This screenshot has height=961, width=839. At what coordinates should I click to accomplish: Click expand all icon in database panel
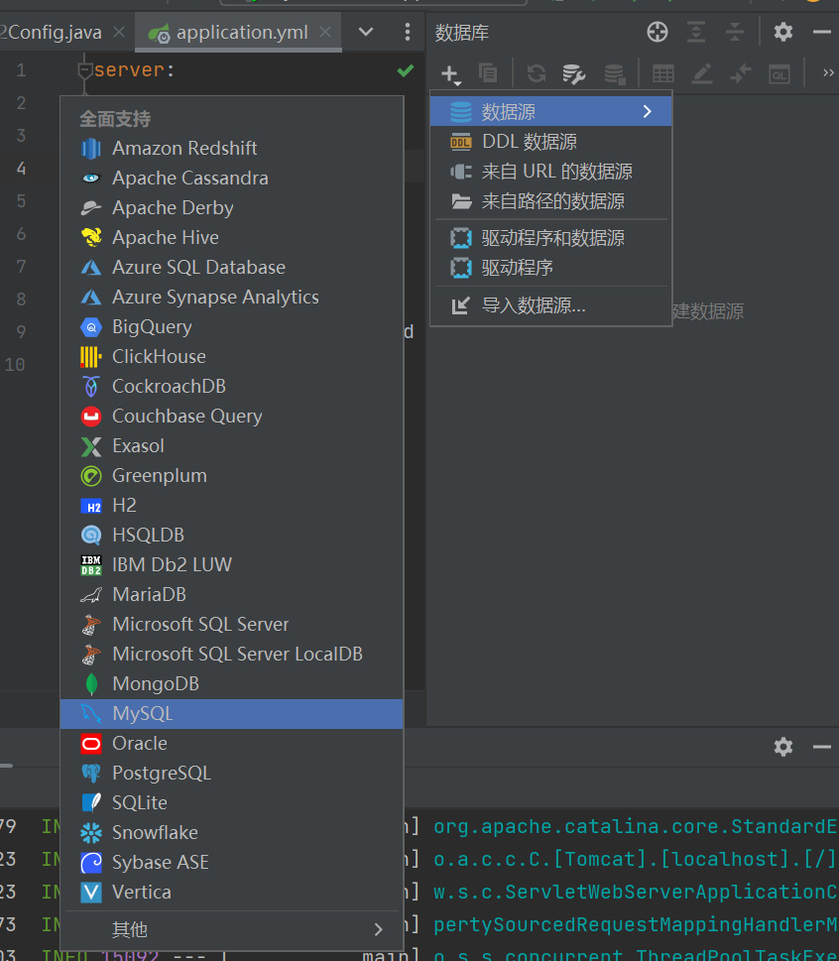[x=696, y=32]
